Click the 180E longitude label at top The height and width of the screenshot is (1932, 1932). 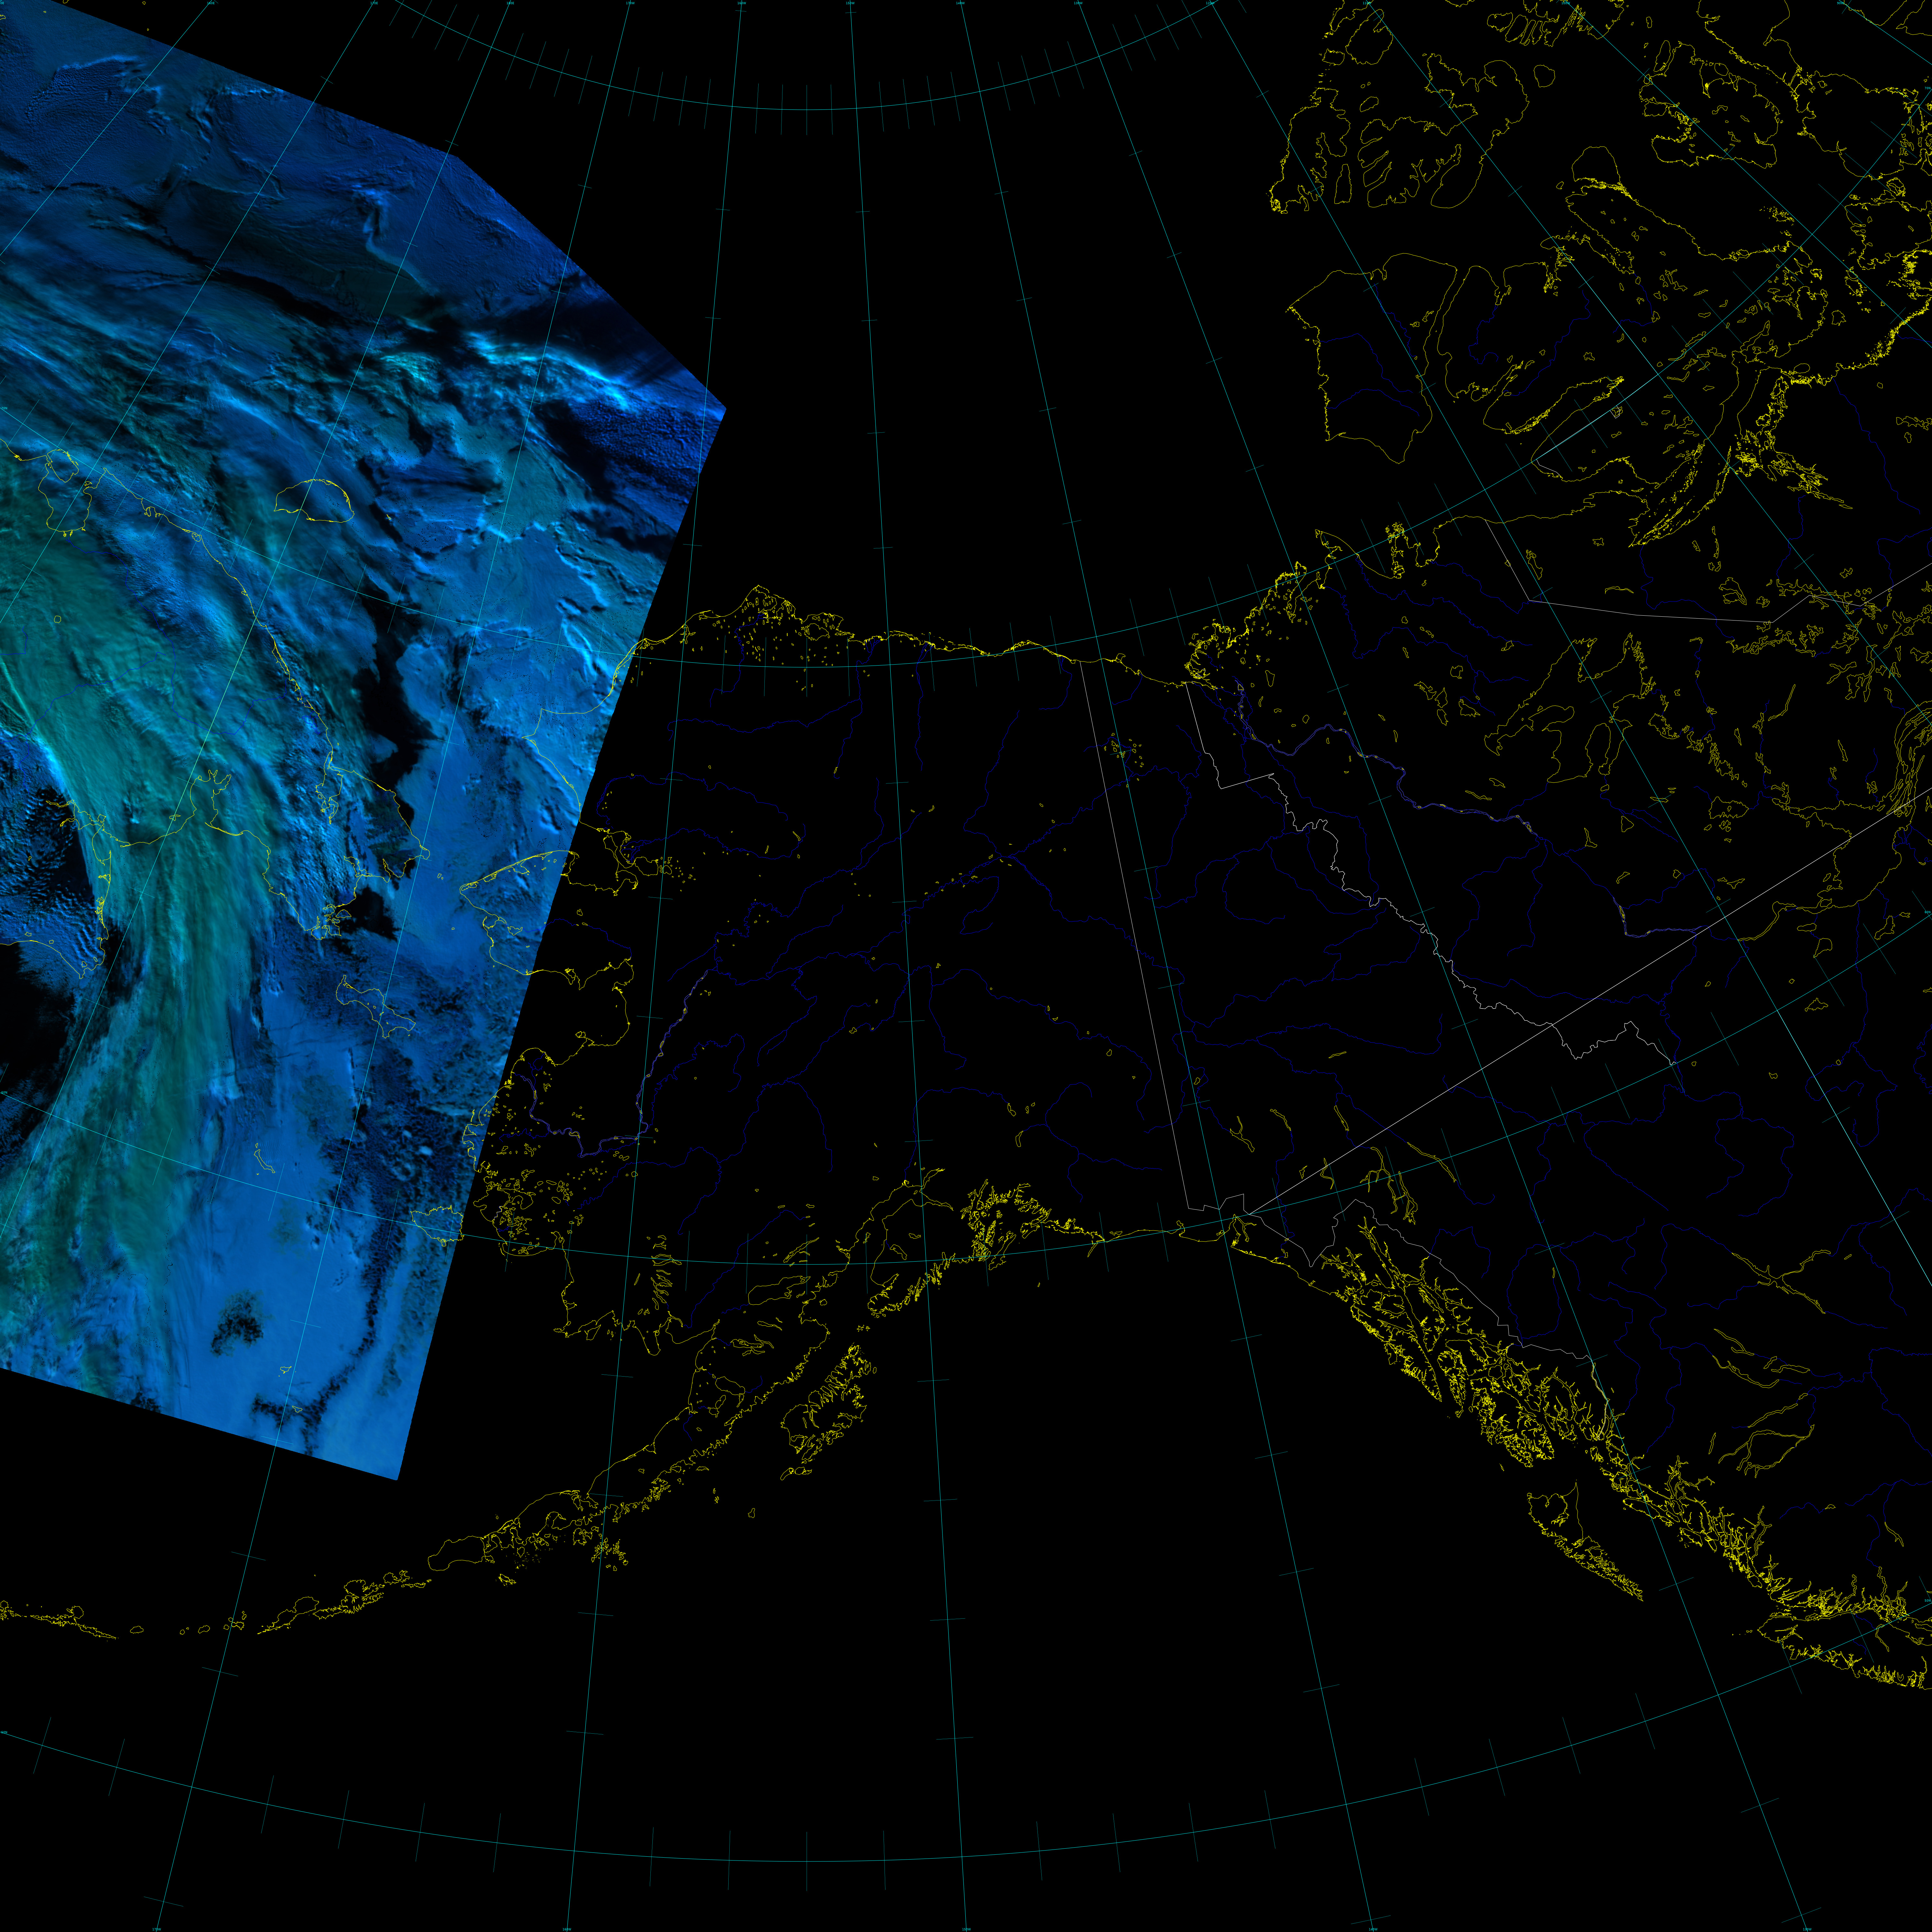pyautogui.click(x=510, y=3)
